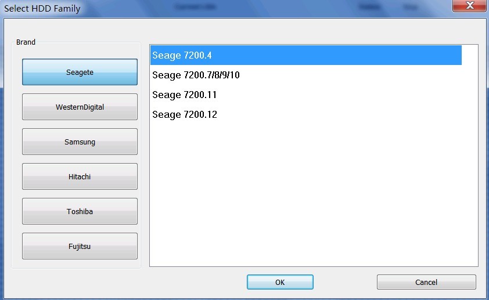The height and width of the screenshot is (300, 489).
Task: Select Fujitsu brand
Action: (x=80, y=246)
